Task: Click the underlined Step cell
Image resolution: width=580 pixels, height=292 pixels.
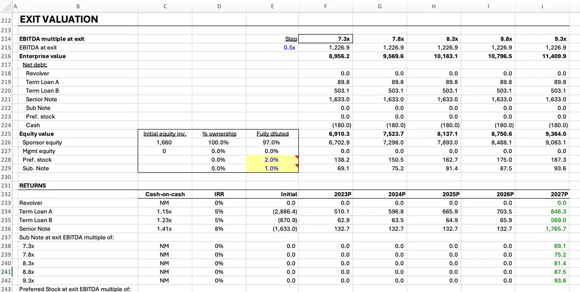Action: [291, 39]
